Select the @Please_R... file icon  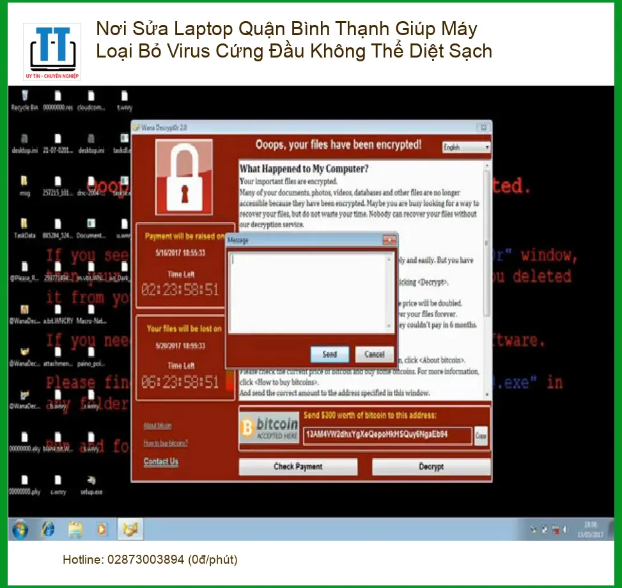(24, 271)
